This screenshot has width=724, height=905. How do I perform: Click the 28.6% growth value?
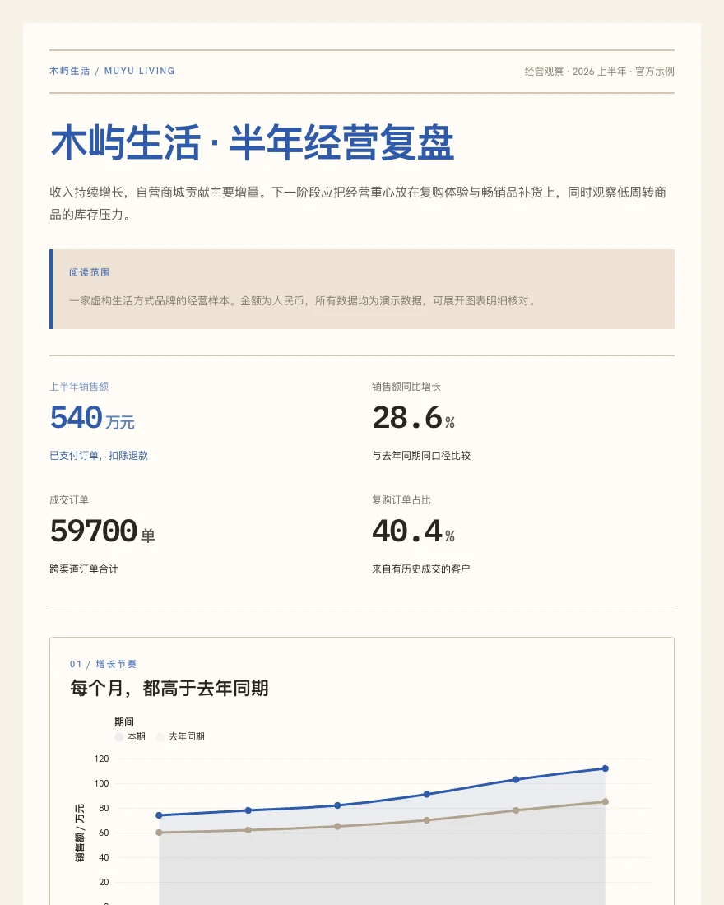coord(413,418)
